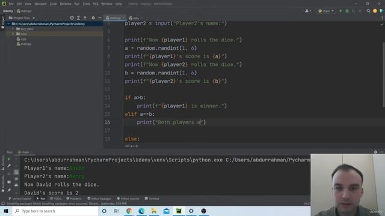This screenshot has height=216, width=385.
Task: Open Windows Settings gear in taskbar
Action: (x=191, y=211)
